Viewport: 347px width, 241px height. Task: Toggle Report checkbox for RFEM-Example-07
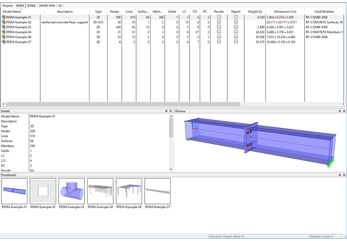coord(236,41)
